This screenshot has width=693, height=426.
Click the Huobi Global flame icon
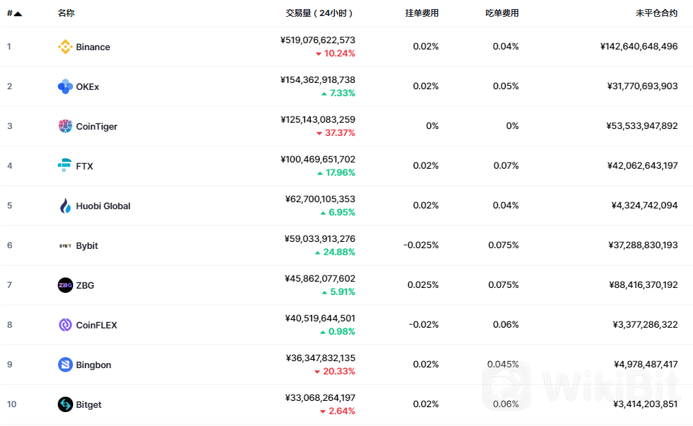[x=65, y=206]
